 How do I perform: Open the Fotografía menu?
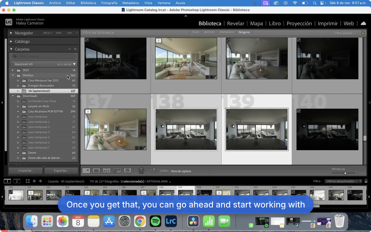click(109, 3)
